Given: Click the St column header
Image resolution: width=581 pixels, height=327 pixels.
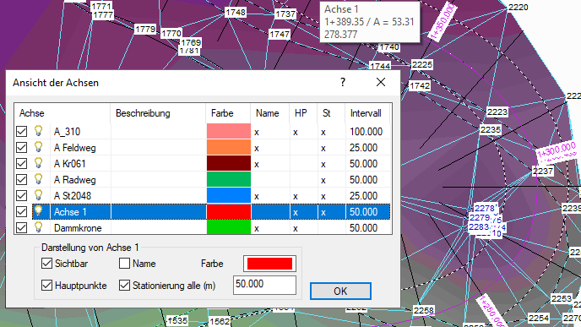Looking at the screenshot, I should pos(331,113).
